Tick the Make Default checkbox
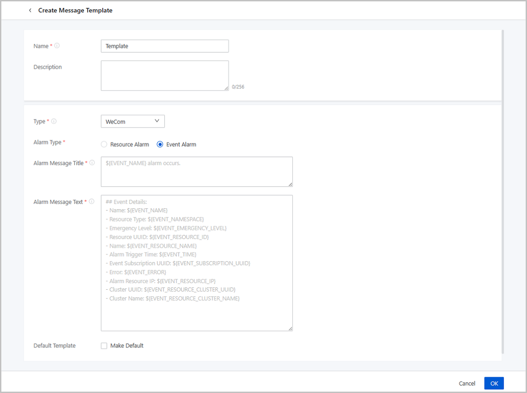527x393 pixels. [x=104, y=346]
